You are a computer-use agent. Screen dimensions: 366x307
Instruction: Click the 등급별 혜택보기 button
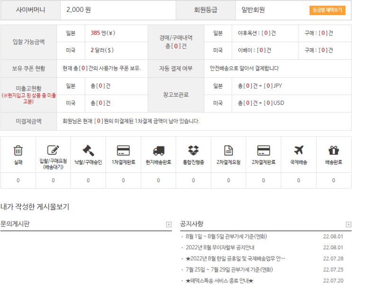(327, 10)
